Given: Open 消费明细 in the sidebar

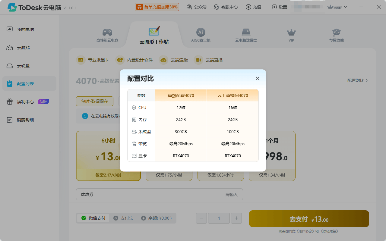Looking at the screenshot, I should [29, 120].
